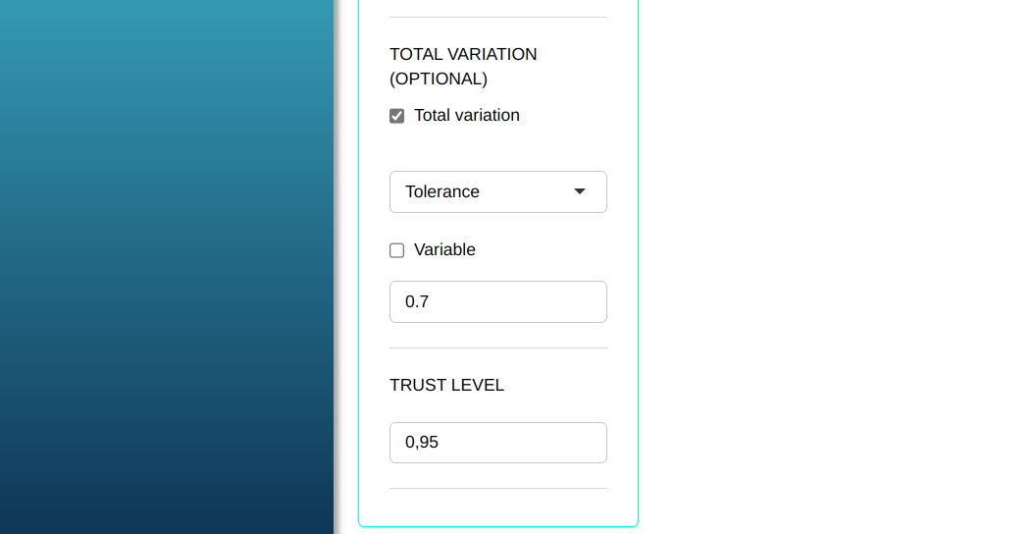Image resolution: width=1036 pixels, height=534 pixels.
Task: Click the "Tolerance" text inside the select box
Action: tap(442, 191)
